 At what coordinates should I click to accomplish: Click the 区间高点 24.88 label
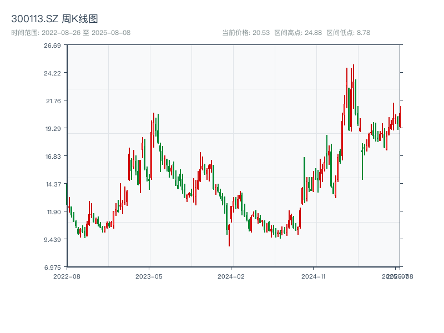tap(298, 33)
